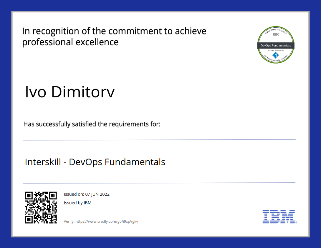Click the 'In recognition of the commitment' heading
The image size is (321, 248).
(x=114, y=31)
